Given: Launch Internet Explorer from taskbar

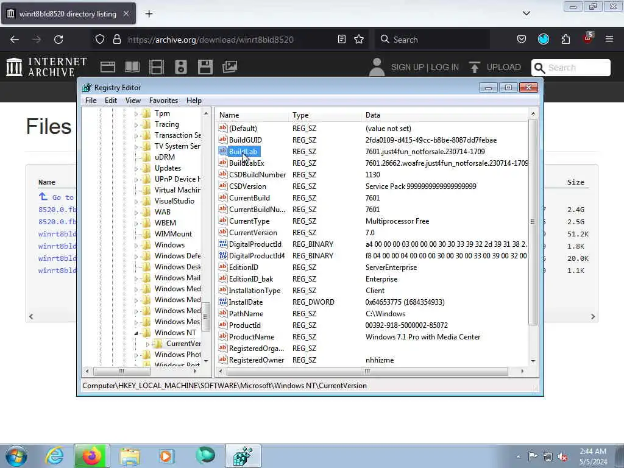Looking at the screenshot, I should (x=54, y=456).
